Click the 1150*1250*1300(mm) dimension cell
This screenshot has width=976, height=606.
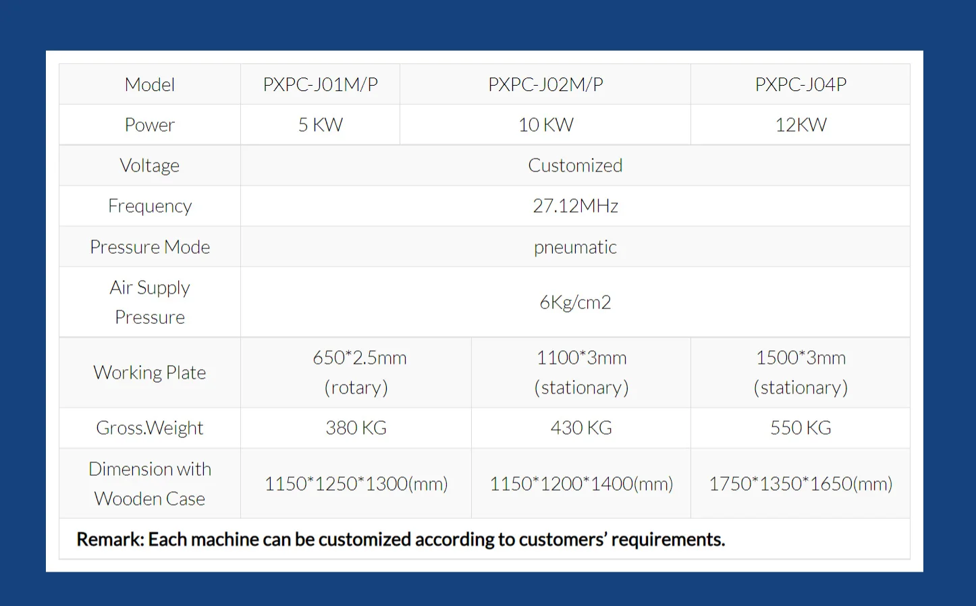pyautogui.click(x=356, y=484)
